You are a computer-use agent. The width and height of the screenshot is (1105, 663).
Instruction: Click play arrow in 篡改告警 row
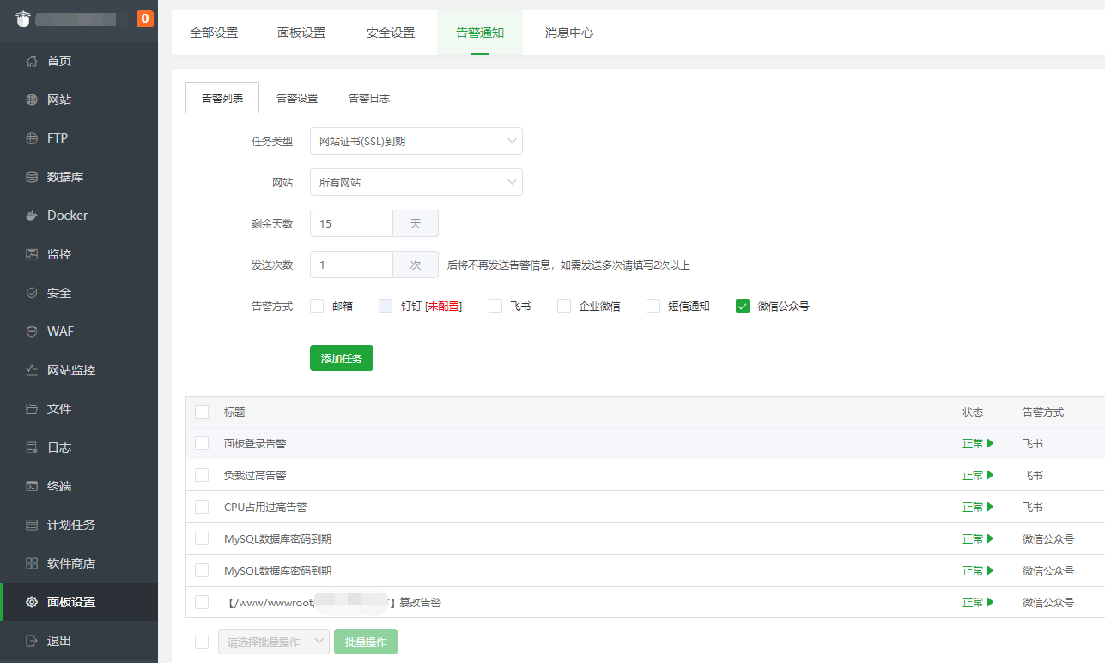point(991,602)
